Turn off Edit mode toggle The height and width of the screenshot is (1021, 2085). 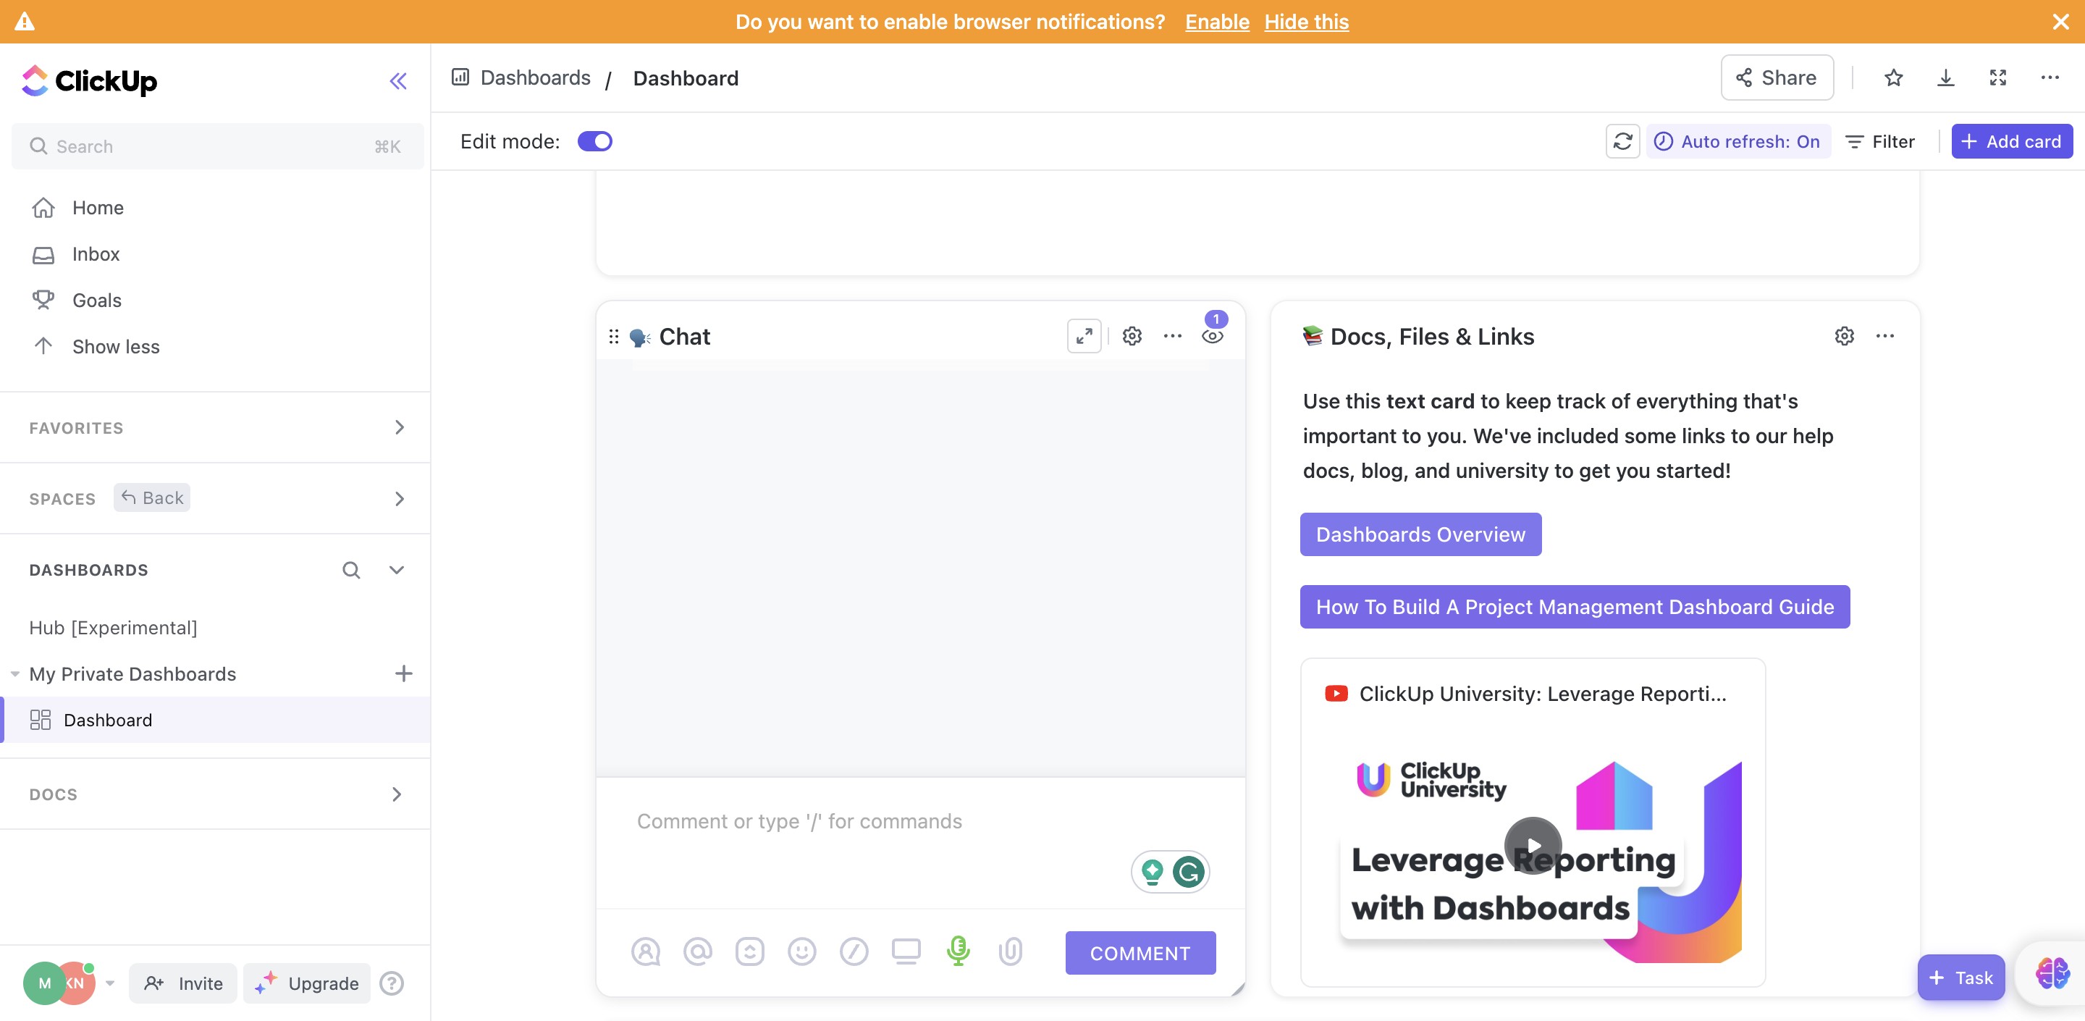tap(595, 142)
